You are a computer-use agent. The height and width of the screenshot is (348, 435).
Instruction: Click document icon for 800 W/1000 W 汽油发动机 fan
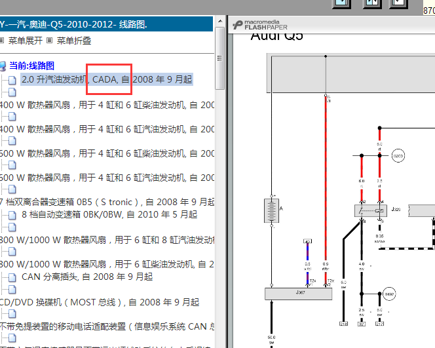(12, 227)
